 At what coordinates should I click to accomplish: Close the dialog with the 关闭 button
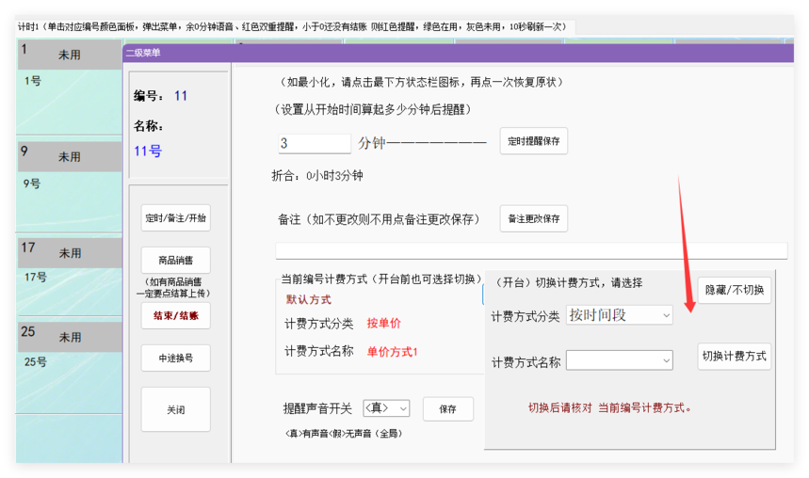(x=175, y=409)
